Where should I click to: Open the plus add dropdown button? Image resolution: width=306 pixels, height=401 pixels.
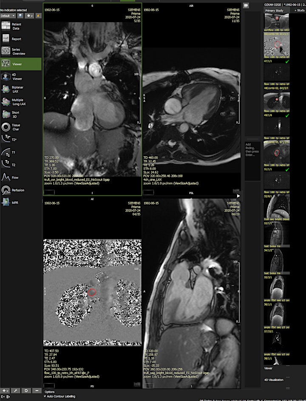tap(5, 390)
